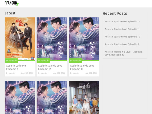Open the Sparkle Love Episódio 12 poster
This screenshot has width=152, height=114.
pyautogui.click(x=52, y=39)
